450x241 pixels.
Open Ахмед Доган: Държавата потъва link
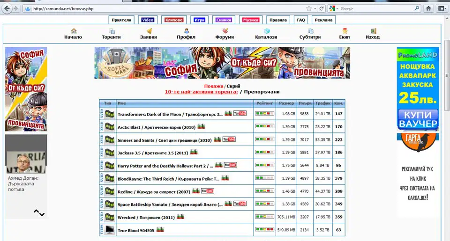tap(23, 184)
